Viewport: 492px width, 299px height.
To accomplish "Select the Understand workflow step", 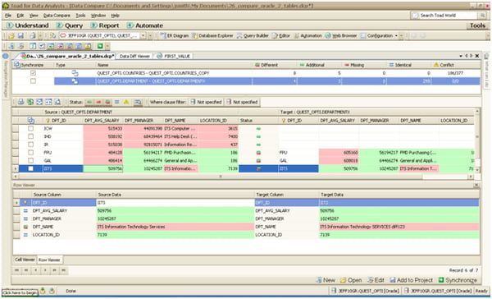I will [28, 25].
